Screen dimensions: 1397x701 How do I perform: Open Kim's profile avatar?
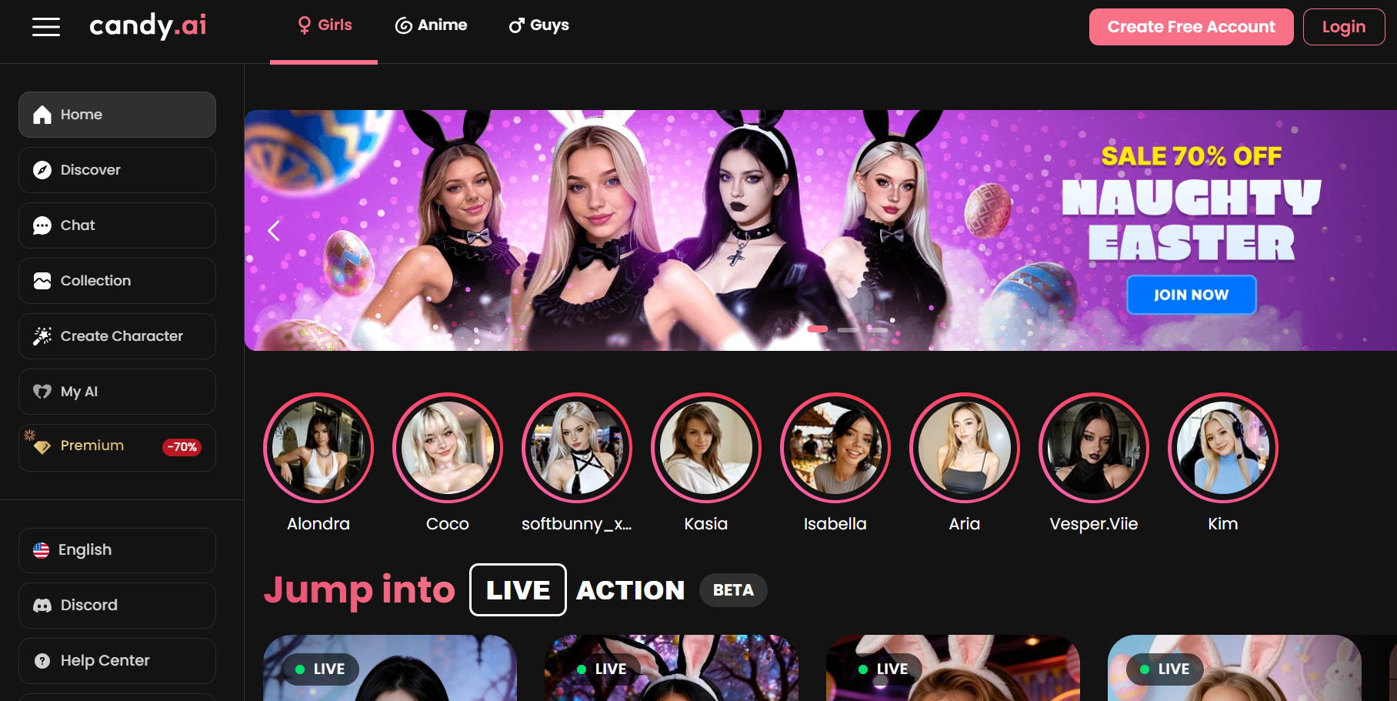(1223, 448)
